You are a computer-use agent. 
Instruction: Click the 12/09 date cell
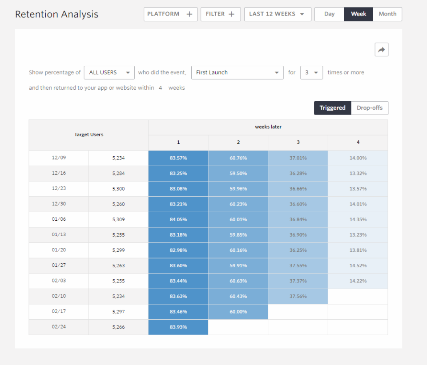59,158
